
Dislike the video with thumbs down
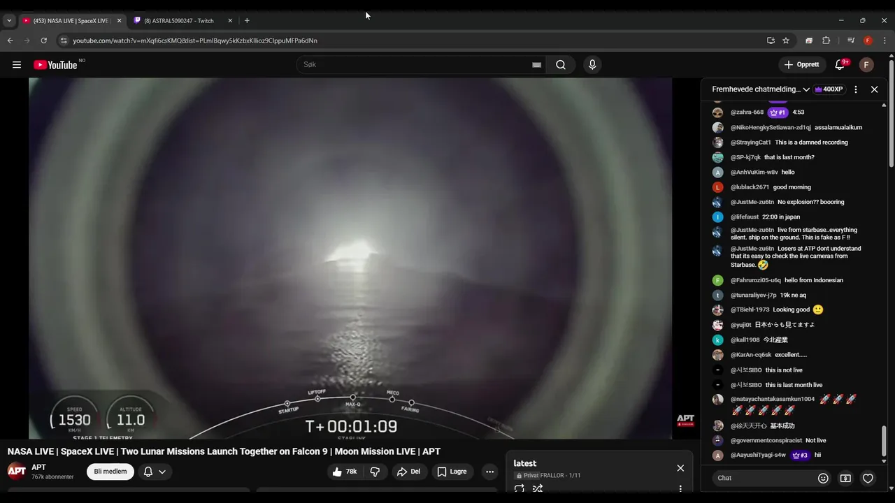tap(375, 472)
